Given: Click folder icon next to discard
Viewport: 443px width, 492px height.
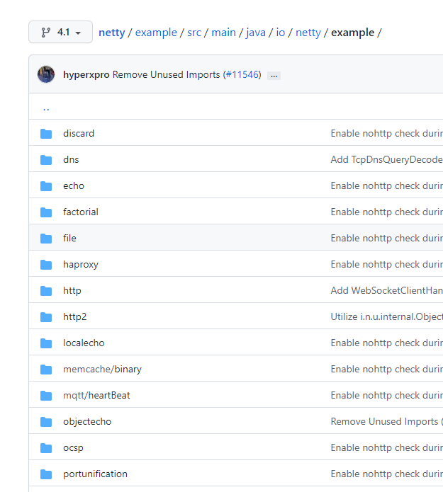Looking at the screenshot, I should [x=46, y=134].
